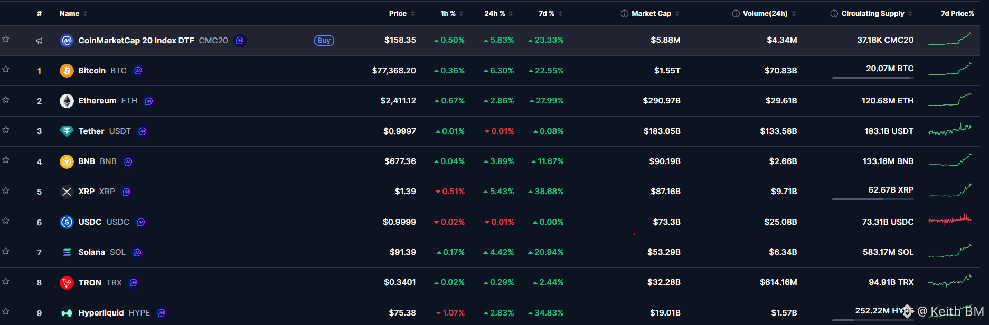Toggle the watchlist star for Solana

[x=6, y=251]
